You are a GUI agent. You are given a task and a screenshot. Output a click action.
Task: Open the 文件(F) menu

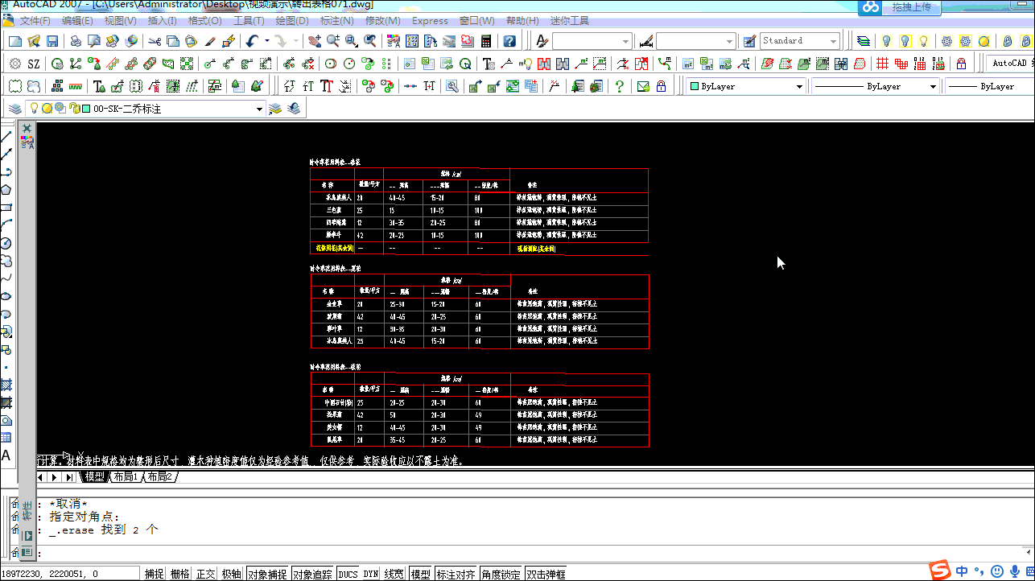point(35,21)
